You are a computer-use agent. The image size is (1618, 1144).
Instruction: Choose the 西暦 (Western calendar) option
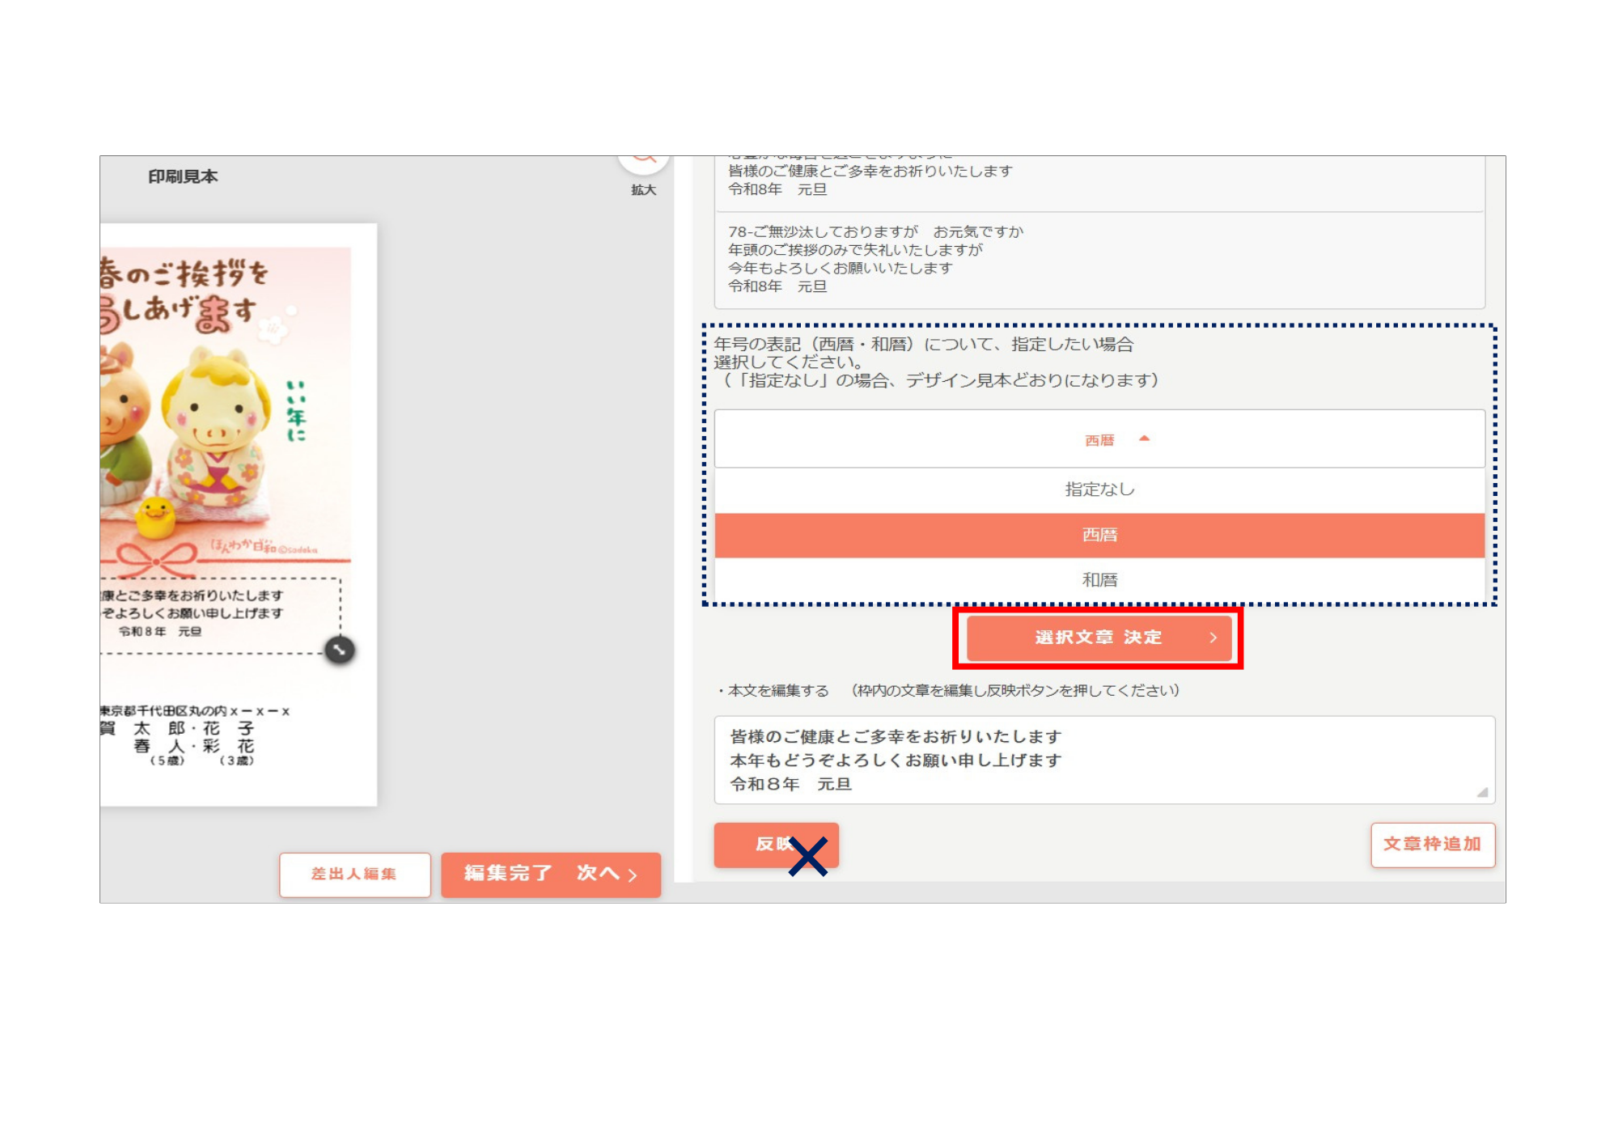(x=1100, y=534)
